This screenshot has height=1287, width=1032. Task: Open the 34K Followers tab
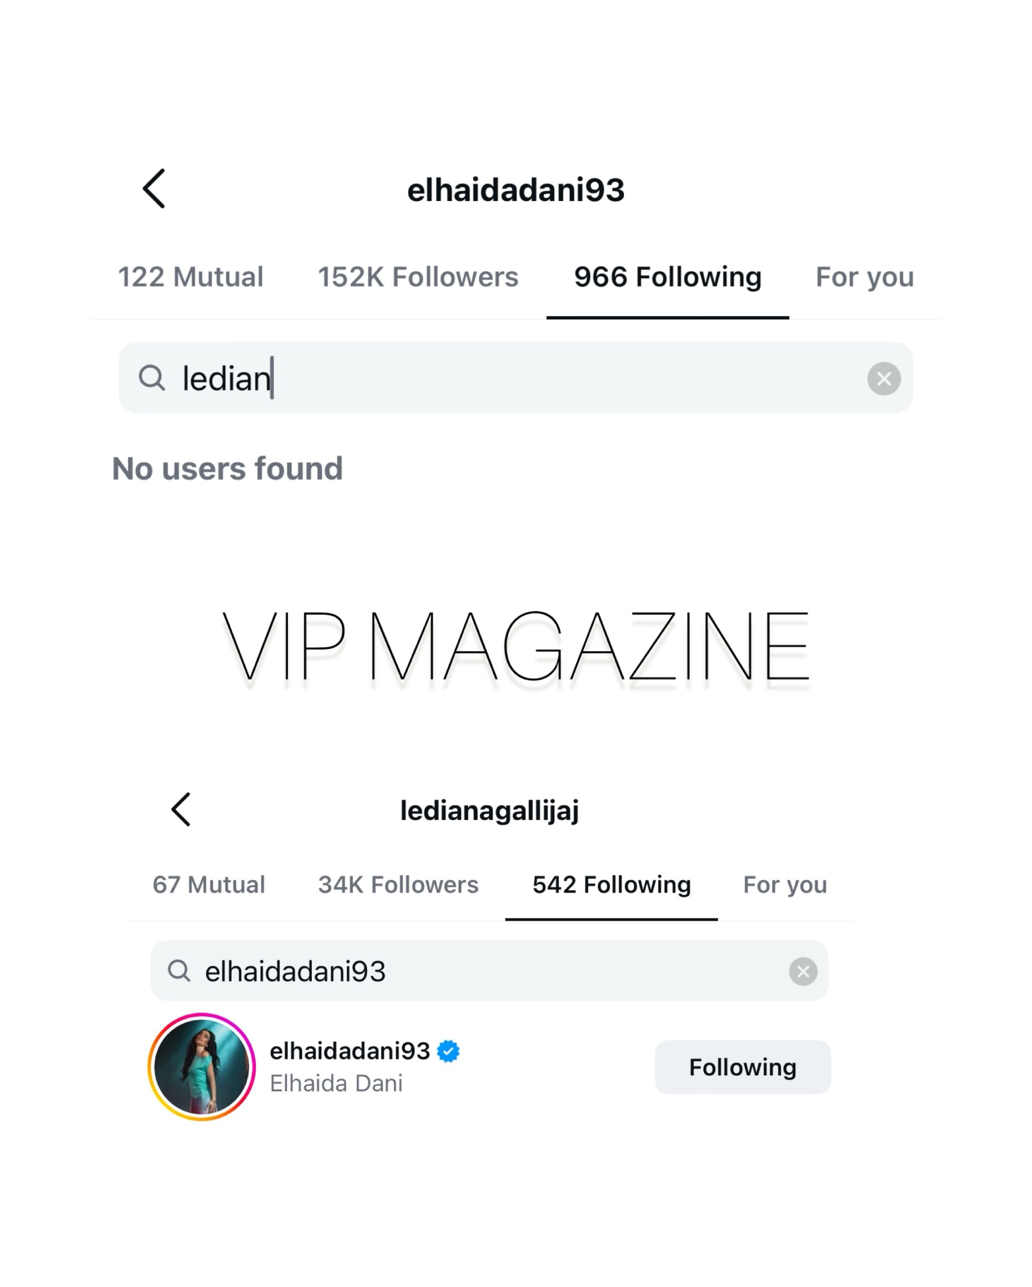398,885
